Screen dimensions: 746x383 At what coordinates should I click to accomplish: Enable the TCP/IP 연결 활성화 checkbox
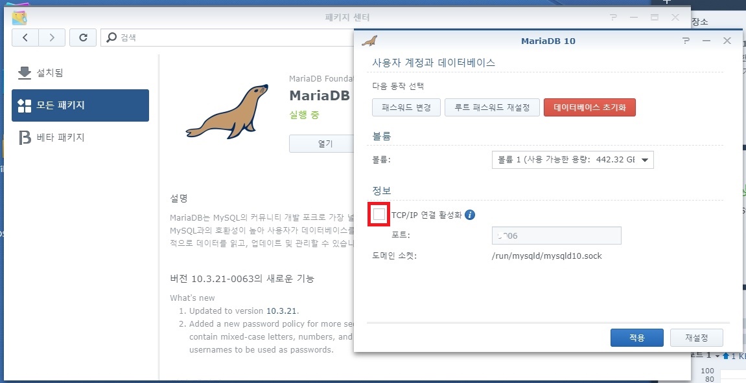[379, 215]
